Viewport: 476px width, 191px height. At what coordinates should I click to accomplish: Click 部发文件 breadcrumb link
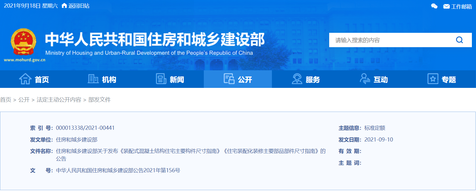coord(100,100)
